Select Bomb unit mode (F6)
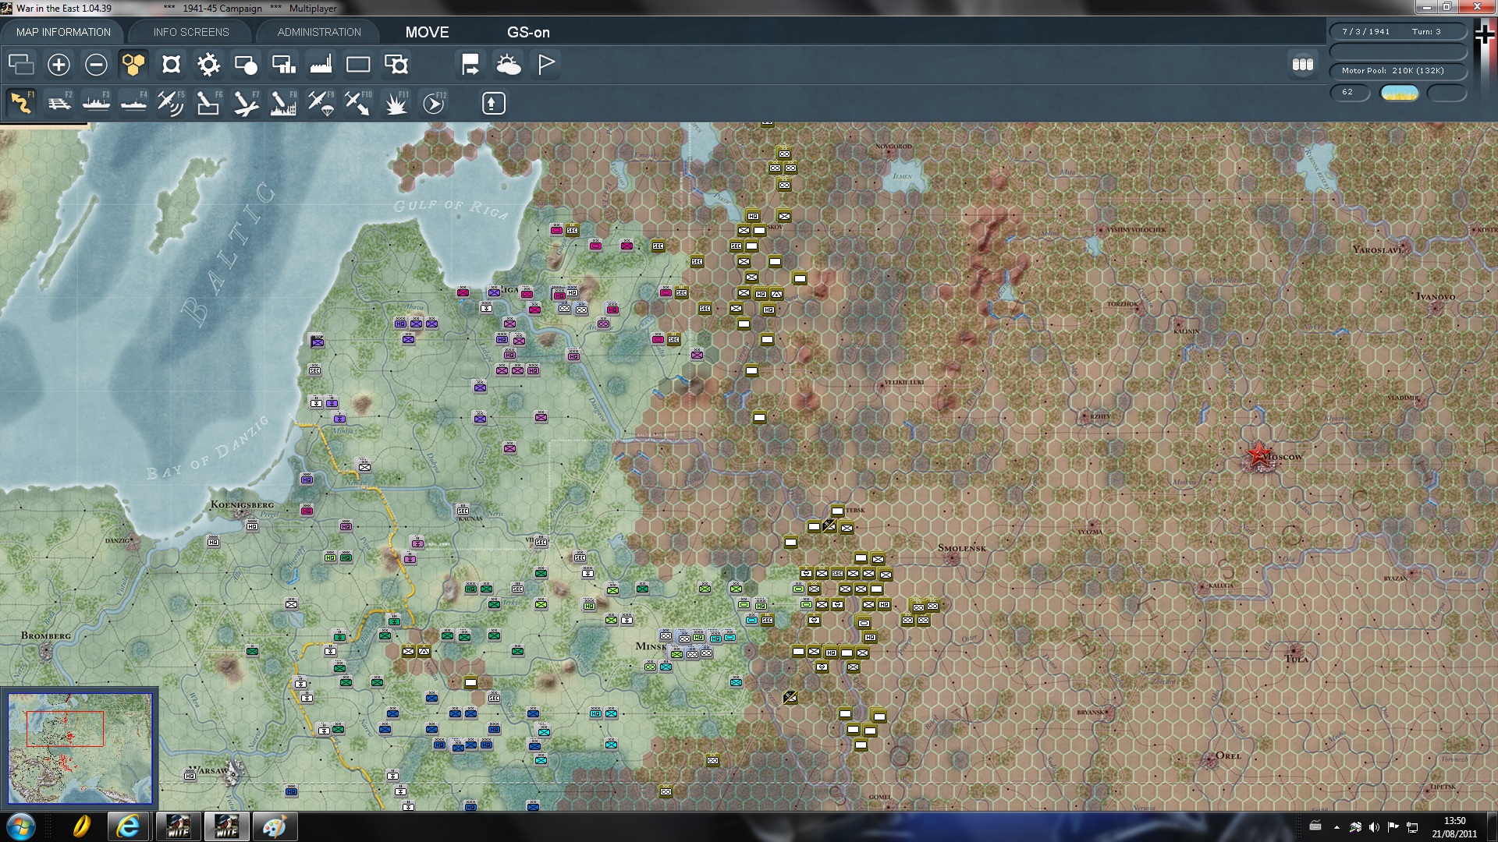The image size is (1498, 842). pos(208,103)
